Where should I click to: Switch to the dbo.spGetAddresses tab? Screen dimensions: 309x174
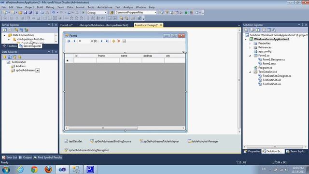coord(104,25)
